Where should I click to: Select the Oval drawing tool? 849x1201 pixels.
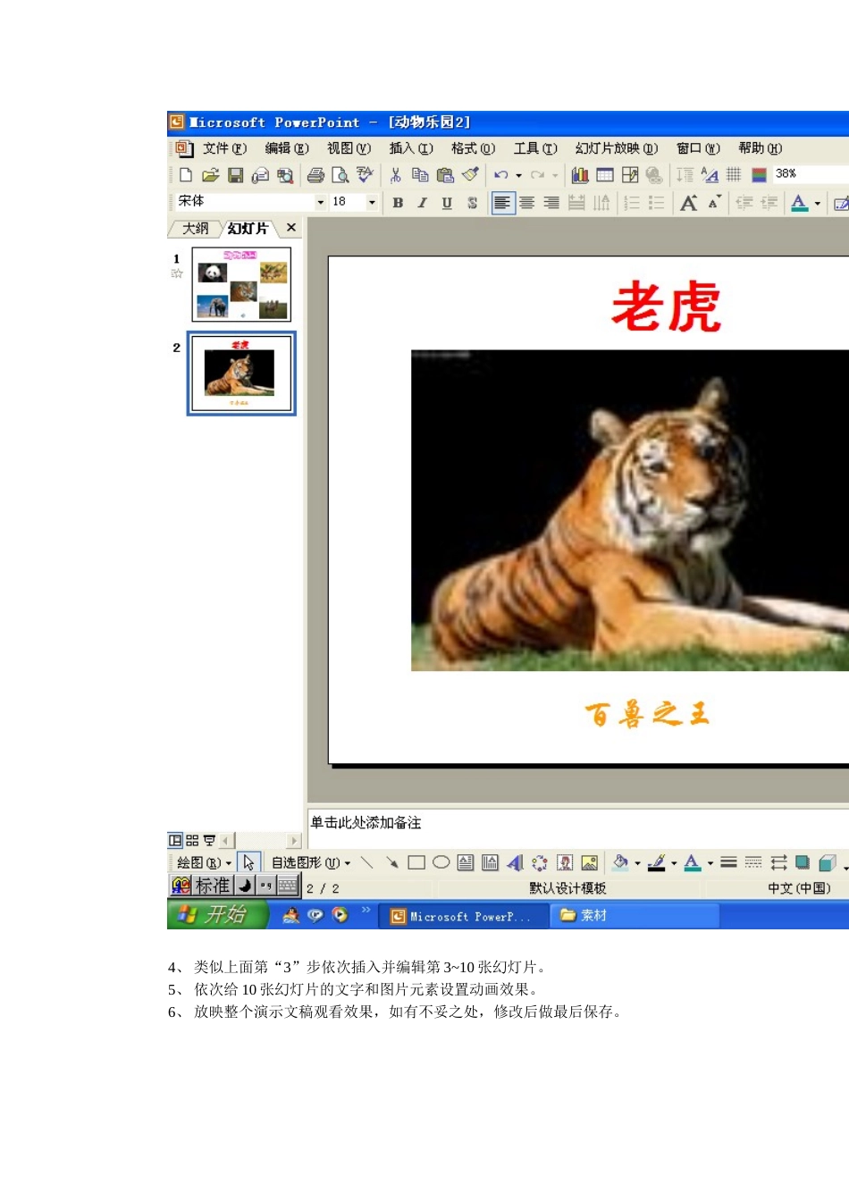(441, 862)
